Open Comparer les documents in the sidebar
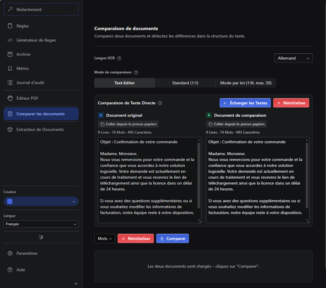This screenshot has height=288, width=326. (x=41, y=114)
